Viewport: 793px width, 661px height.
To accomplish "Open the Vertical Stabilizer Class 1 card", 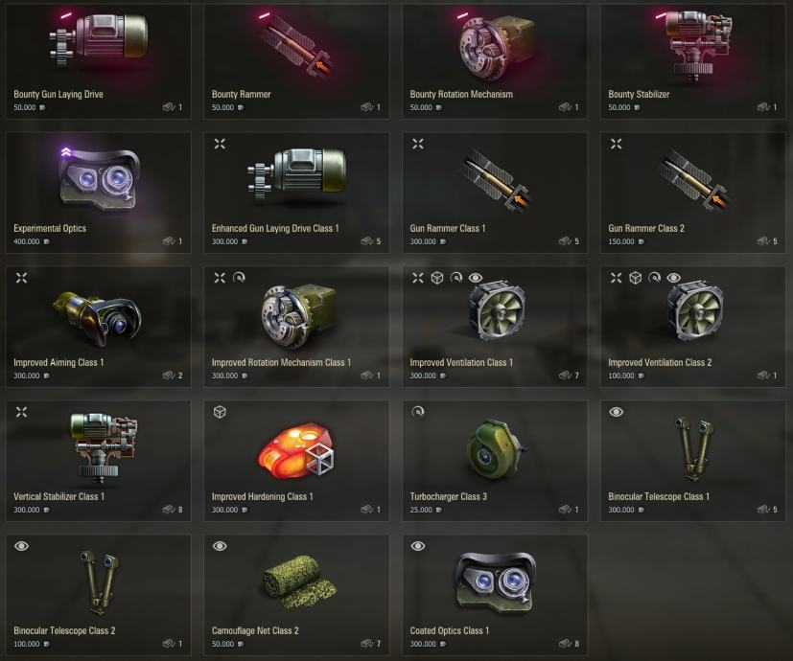I will coord(99,461).
